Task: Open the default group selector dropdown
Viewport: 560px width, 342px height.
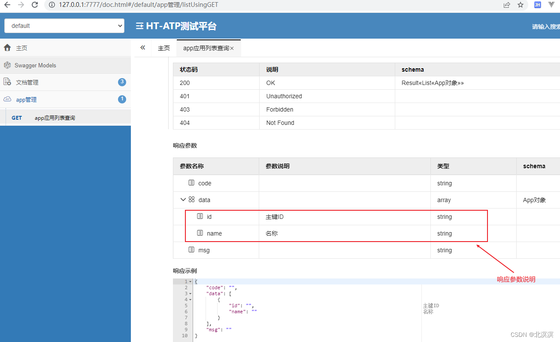Action: [x=64, y=25]
